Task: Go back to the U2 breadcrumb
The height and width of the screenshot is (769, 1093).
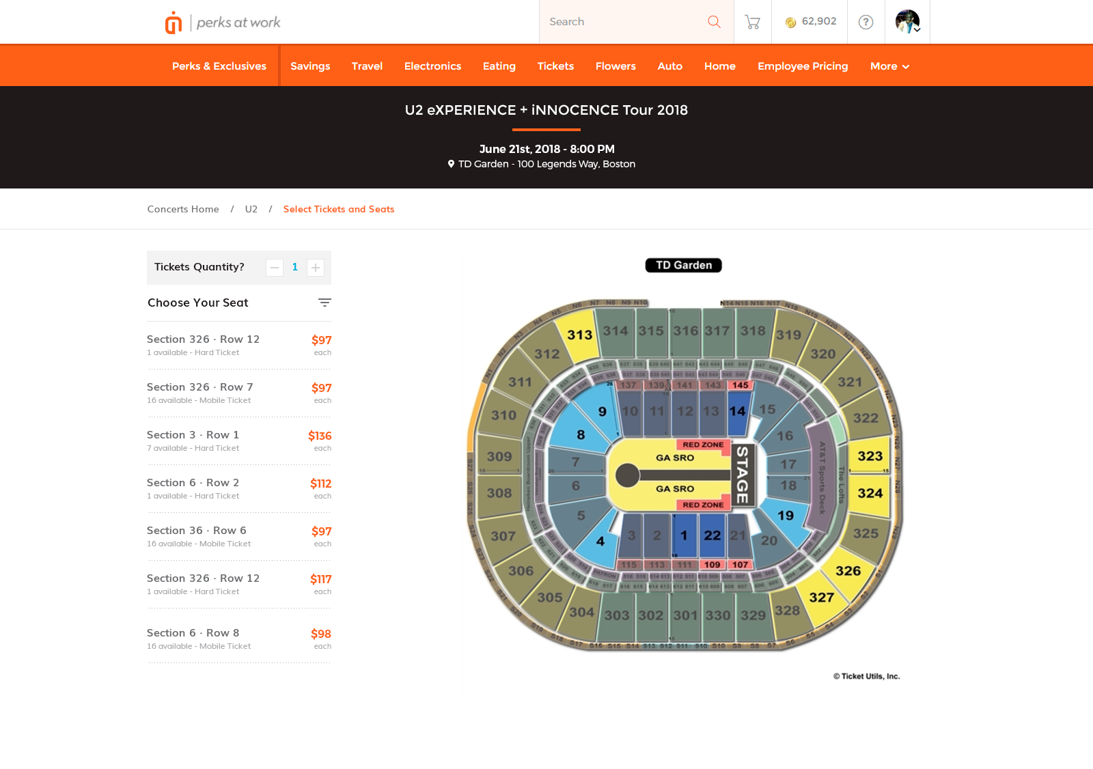Action: click(x=251, y=209)
